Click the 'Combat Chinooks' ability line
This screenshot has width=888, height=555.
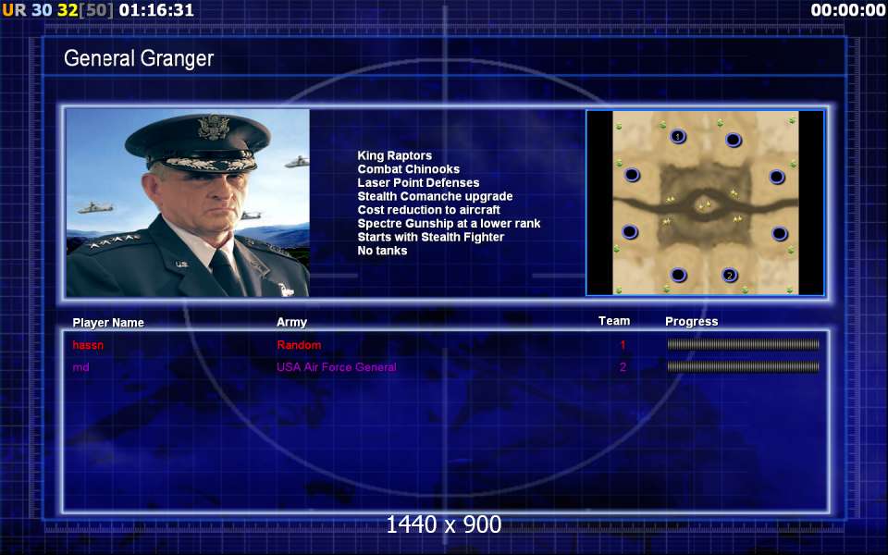coord(408,169)
